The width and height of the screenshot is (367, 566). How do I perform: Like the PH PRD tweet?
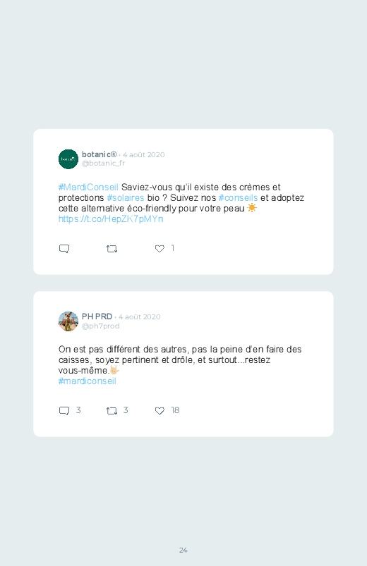tap(160, 411)
